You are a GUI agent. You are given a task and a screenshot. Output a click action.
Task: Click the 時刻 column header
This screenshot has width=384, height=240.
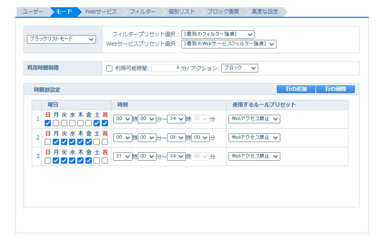pyautogui.click(x=169, y=105)
